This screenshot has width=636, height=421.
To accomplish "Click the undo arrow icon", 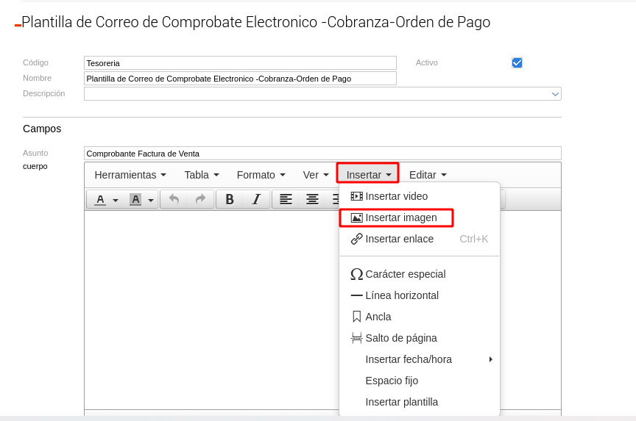I will pyautogui.click(x=174, y=199).
